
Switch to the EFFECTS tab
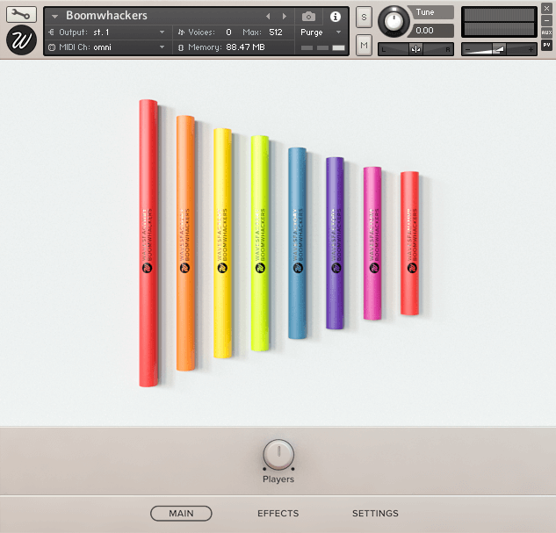coord(278,513)
